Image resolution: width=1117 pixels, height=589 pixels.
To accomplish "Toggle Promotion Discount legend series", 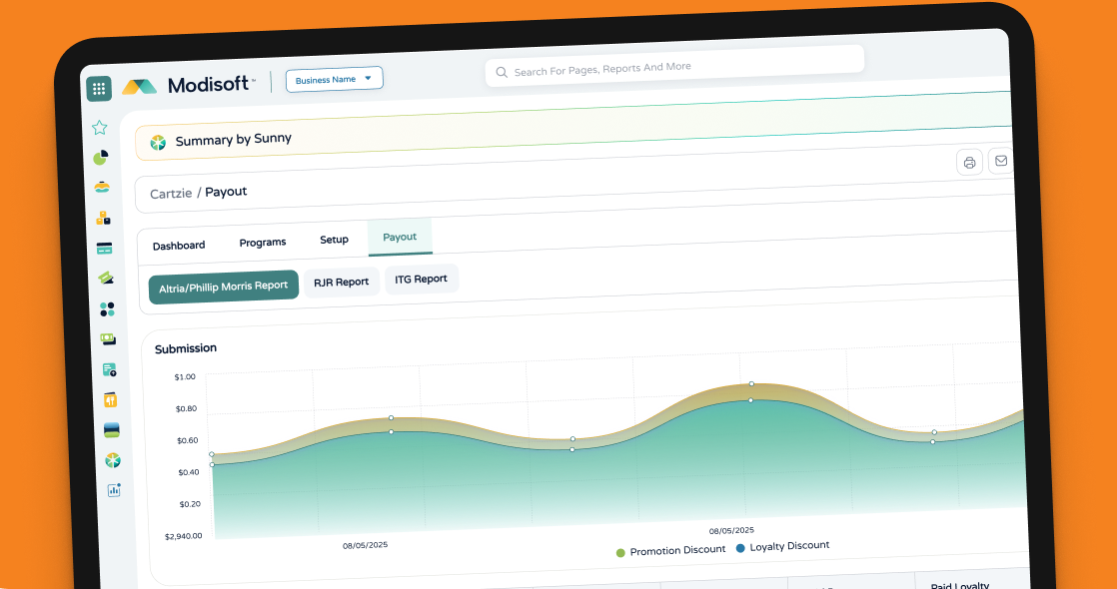I will (670, 550).
